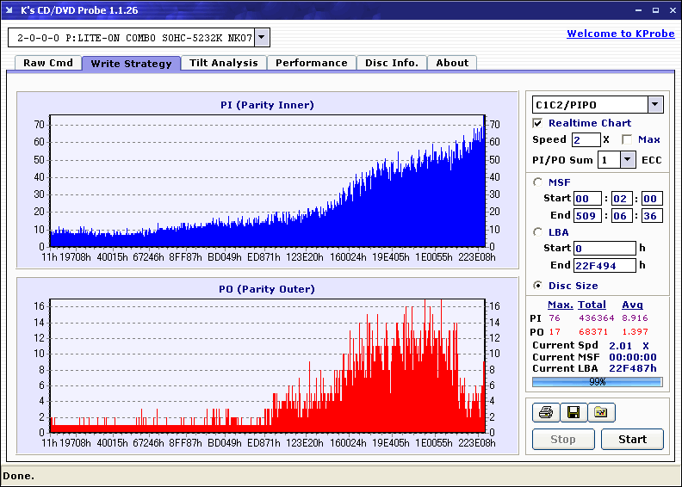682x487 pixels.
Task: Click the LBA Start field
Action: [604, 248]
